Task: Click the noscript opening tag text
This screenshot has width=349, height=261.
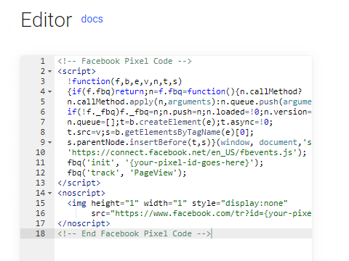Action: coord(81,193)
